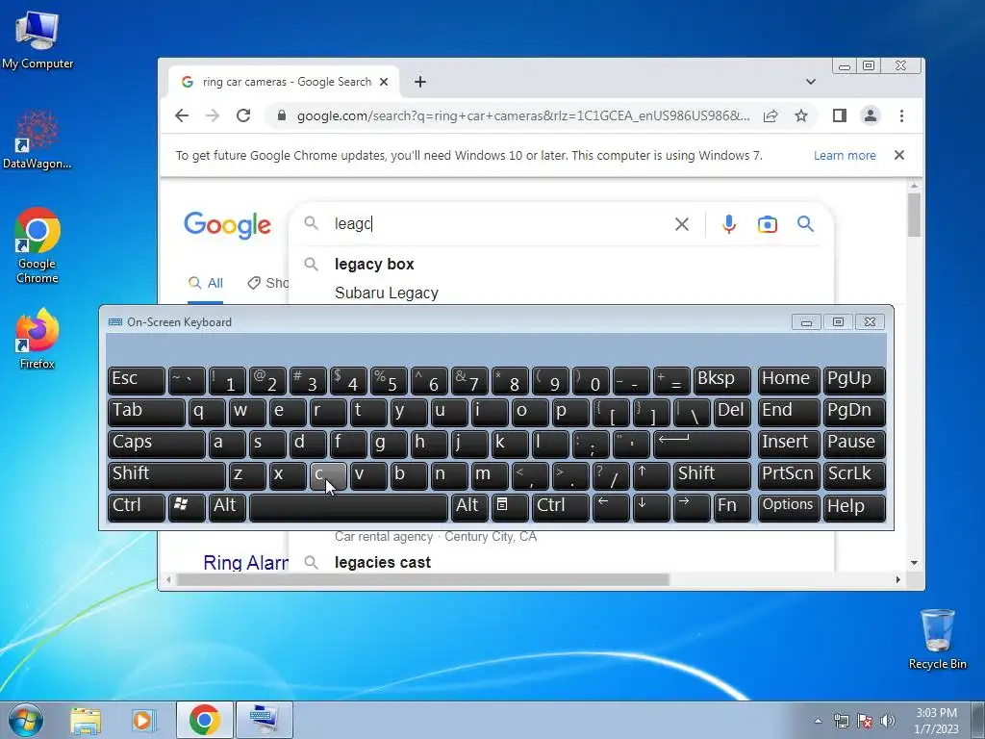Image resolution: width=985 pixels, height=739 pixels.
Task: Open Firefox desktop shortcut
Action: coord(38,340)
